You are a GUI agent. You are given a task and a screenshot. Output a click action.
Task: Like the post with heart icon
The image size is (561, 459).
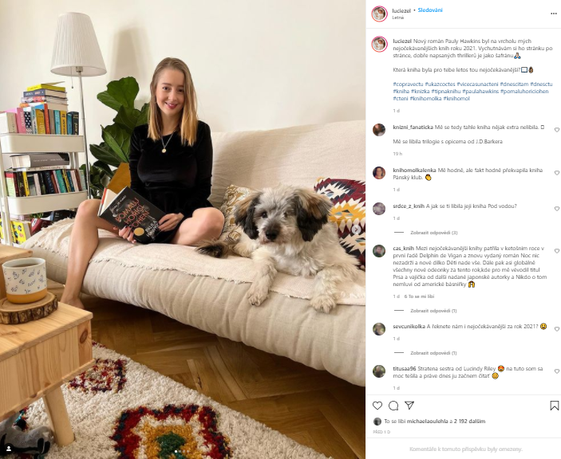377,406
